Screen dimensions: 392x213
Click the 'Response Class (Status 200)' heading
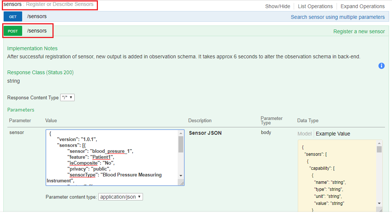point(40,72)
